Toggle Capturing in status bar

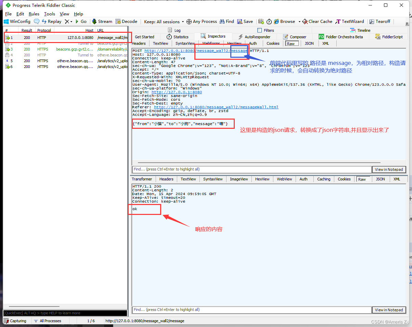point(15,321)
